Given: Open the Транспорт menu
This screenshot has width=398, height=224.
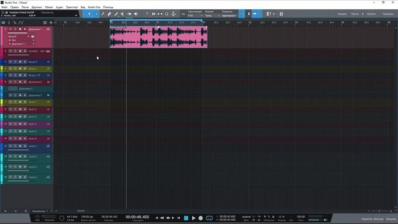Looking at the screenshot, I should tap(72, 7).
